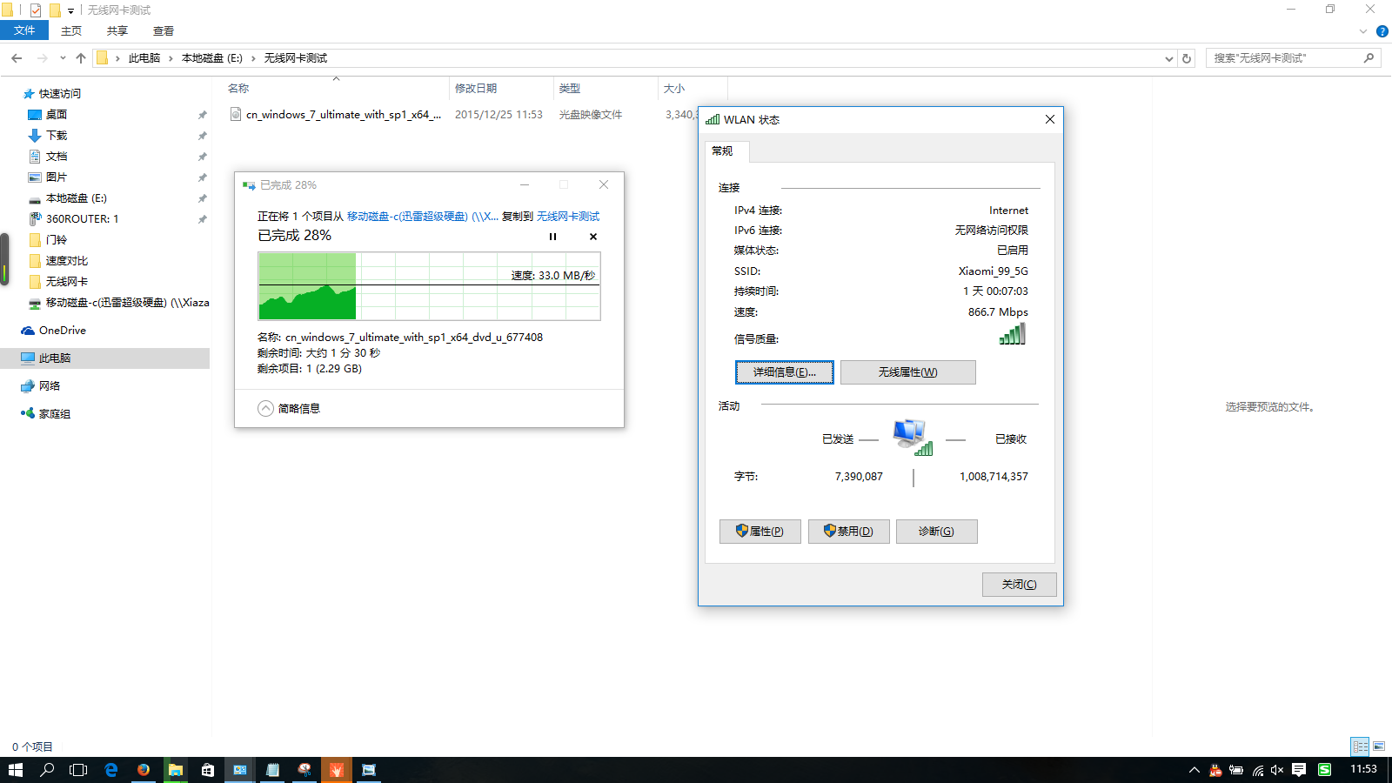This screenshot has height=783, width=1392.
Task: Click 无线属性(W) button
Action: pos(907,372)
